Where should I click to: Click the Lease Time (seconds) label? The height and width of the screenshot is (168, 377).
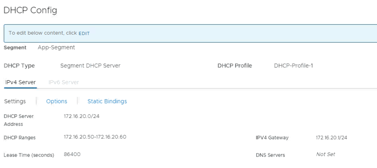point(29,155)
